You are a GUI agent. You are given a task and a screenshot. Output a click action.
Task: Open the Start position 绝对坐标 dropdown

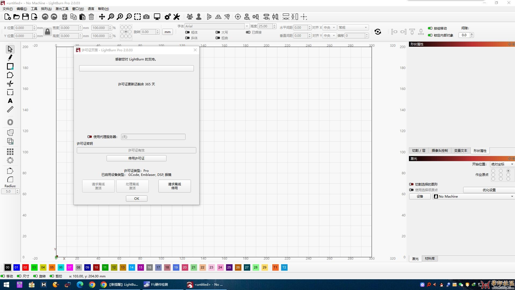click(502, 164)
